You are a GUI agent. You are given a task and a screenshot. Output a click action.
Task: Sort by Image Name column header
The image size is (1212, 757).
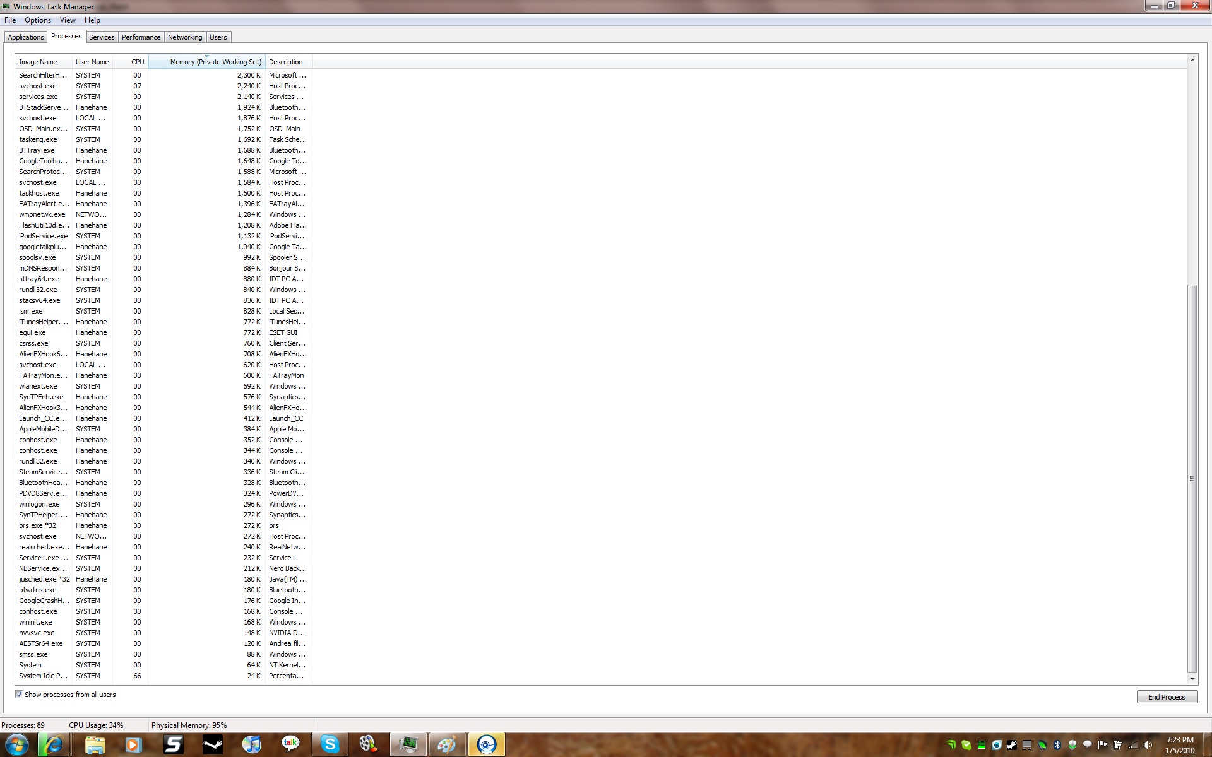44,62
